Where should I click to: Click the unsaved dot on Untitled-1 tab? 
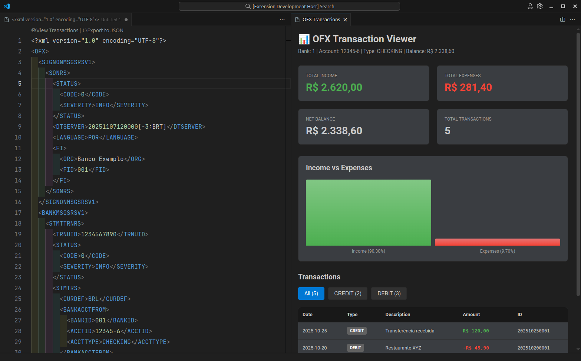point(126,20)
